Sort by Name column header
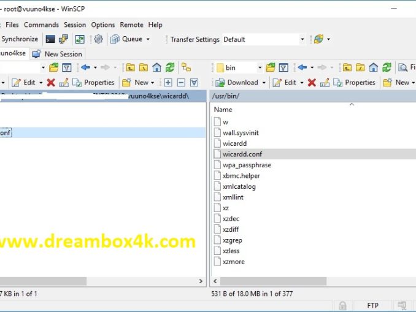Viewport: 416px width, 312px height. click(x=223, y=110)
